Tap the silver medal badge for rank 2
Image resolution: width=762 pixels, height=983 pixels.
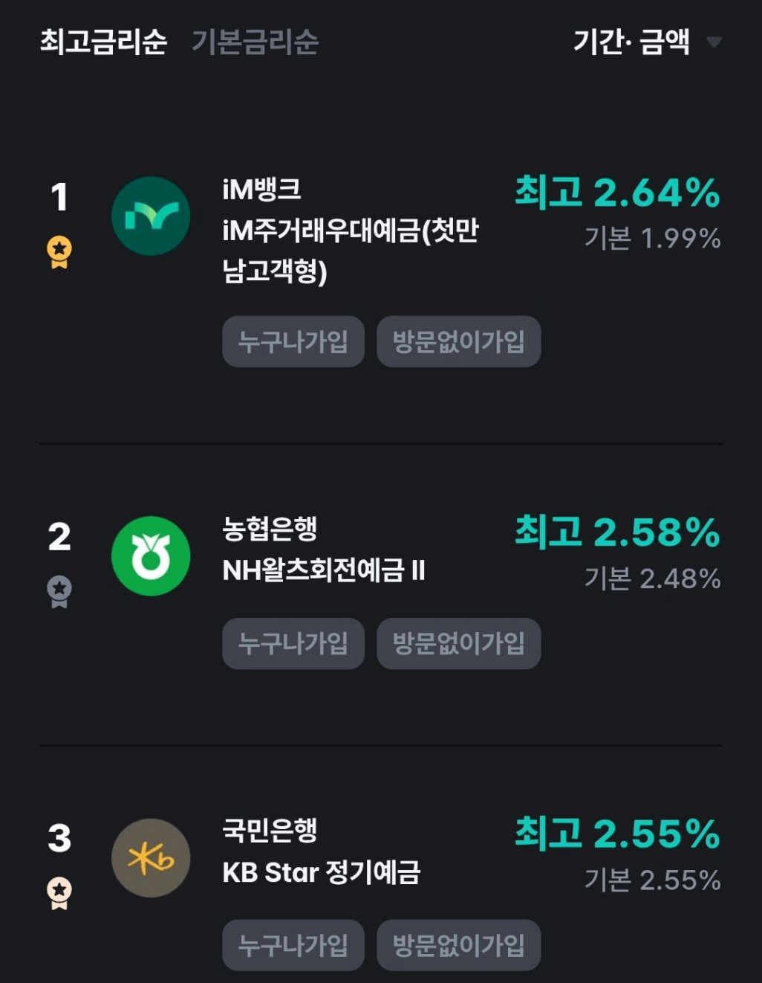(59, 592)
